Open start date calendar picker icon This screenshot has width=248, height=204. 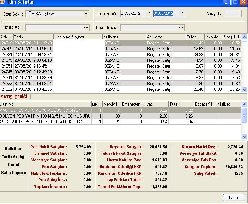click(149, 14)
